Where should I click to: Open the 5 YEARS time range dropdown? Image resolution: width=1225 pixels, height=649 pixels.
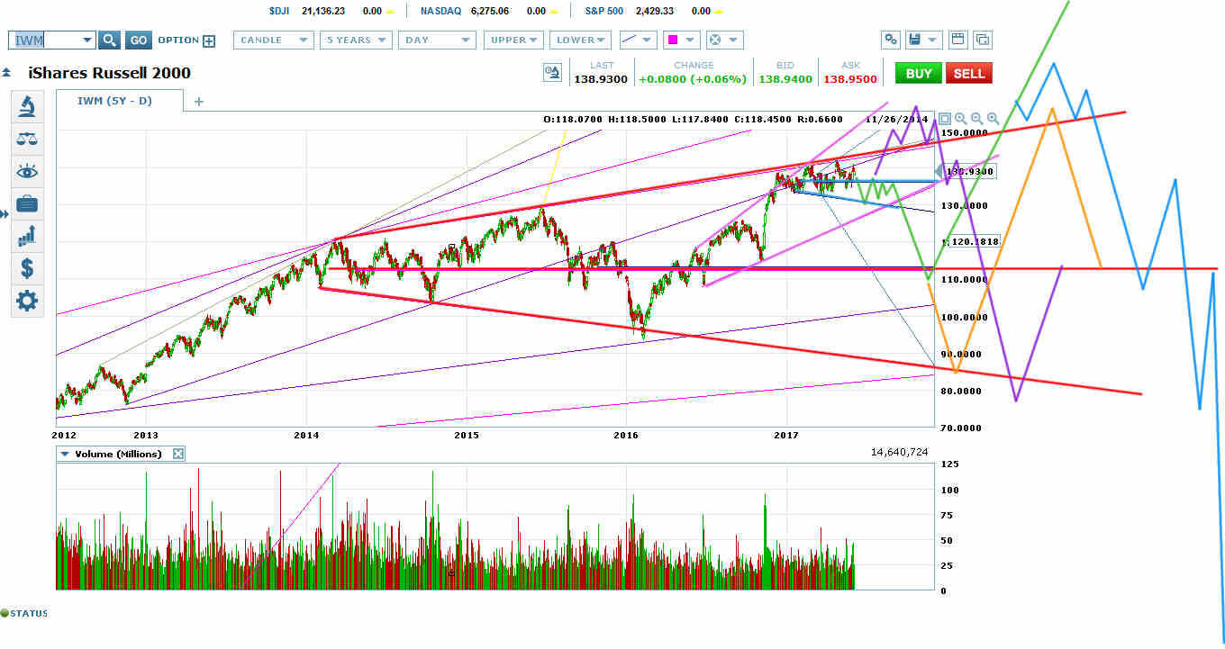(x=358, y=40)
